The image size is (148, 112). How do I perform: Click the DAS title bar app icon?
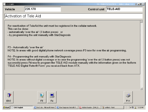tap(4, 4)
